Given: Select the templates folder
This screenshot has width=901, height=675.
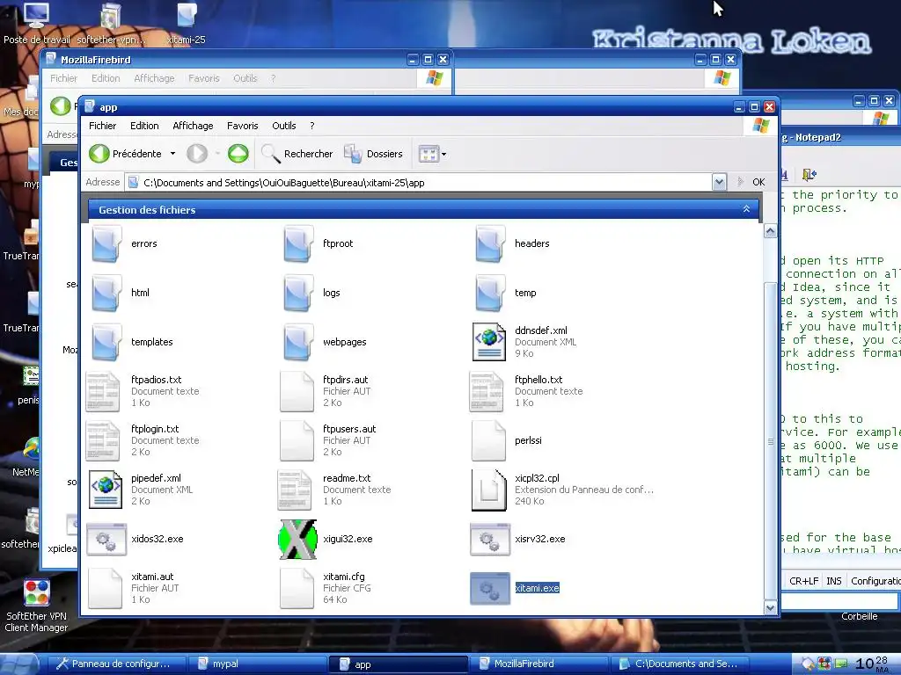Looking at the screenshot, I should (131, 342).
